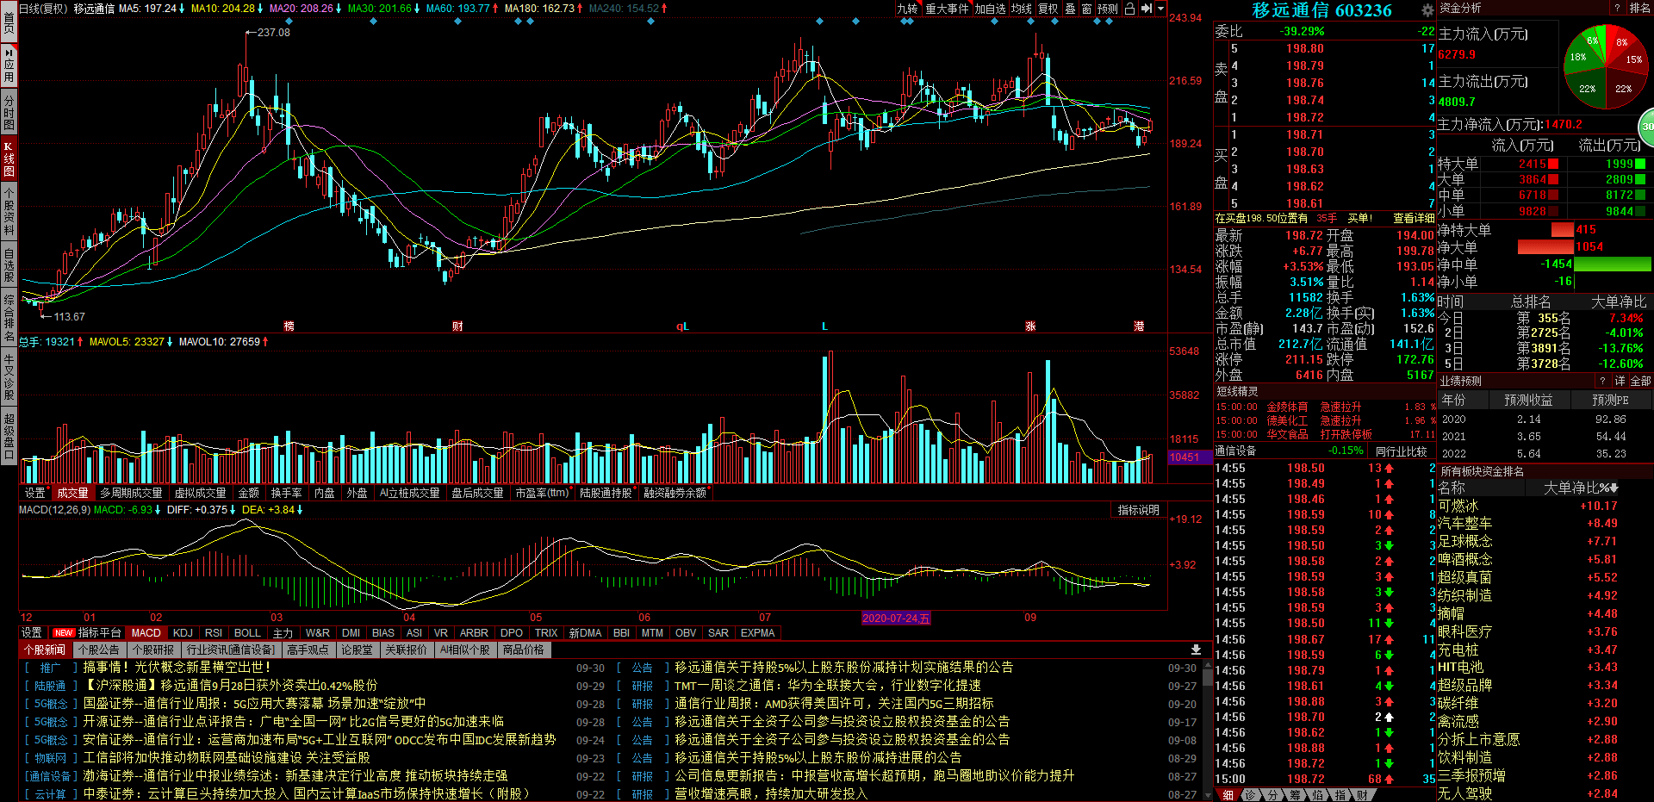Screen dimensions: 1654x802
Task: Toggle 叠 overlay option in the chart toolbar
Action: click(1070, 9)
